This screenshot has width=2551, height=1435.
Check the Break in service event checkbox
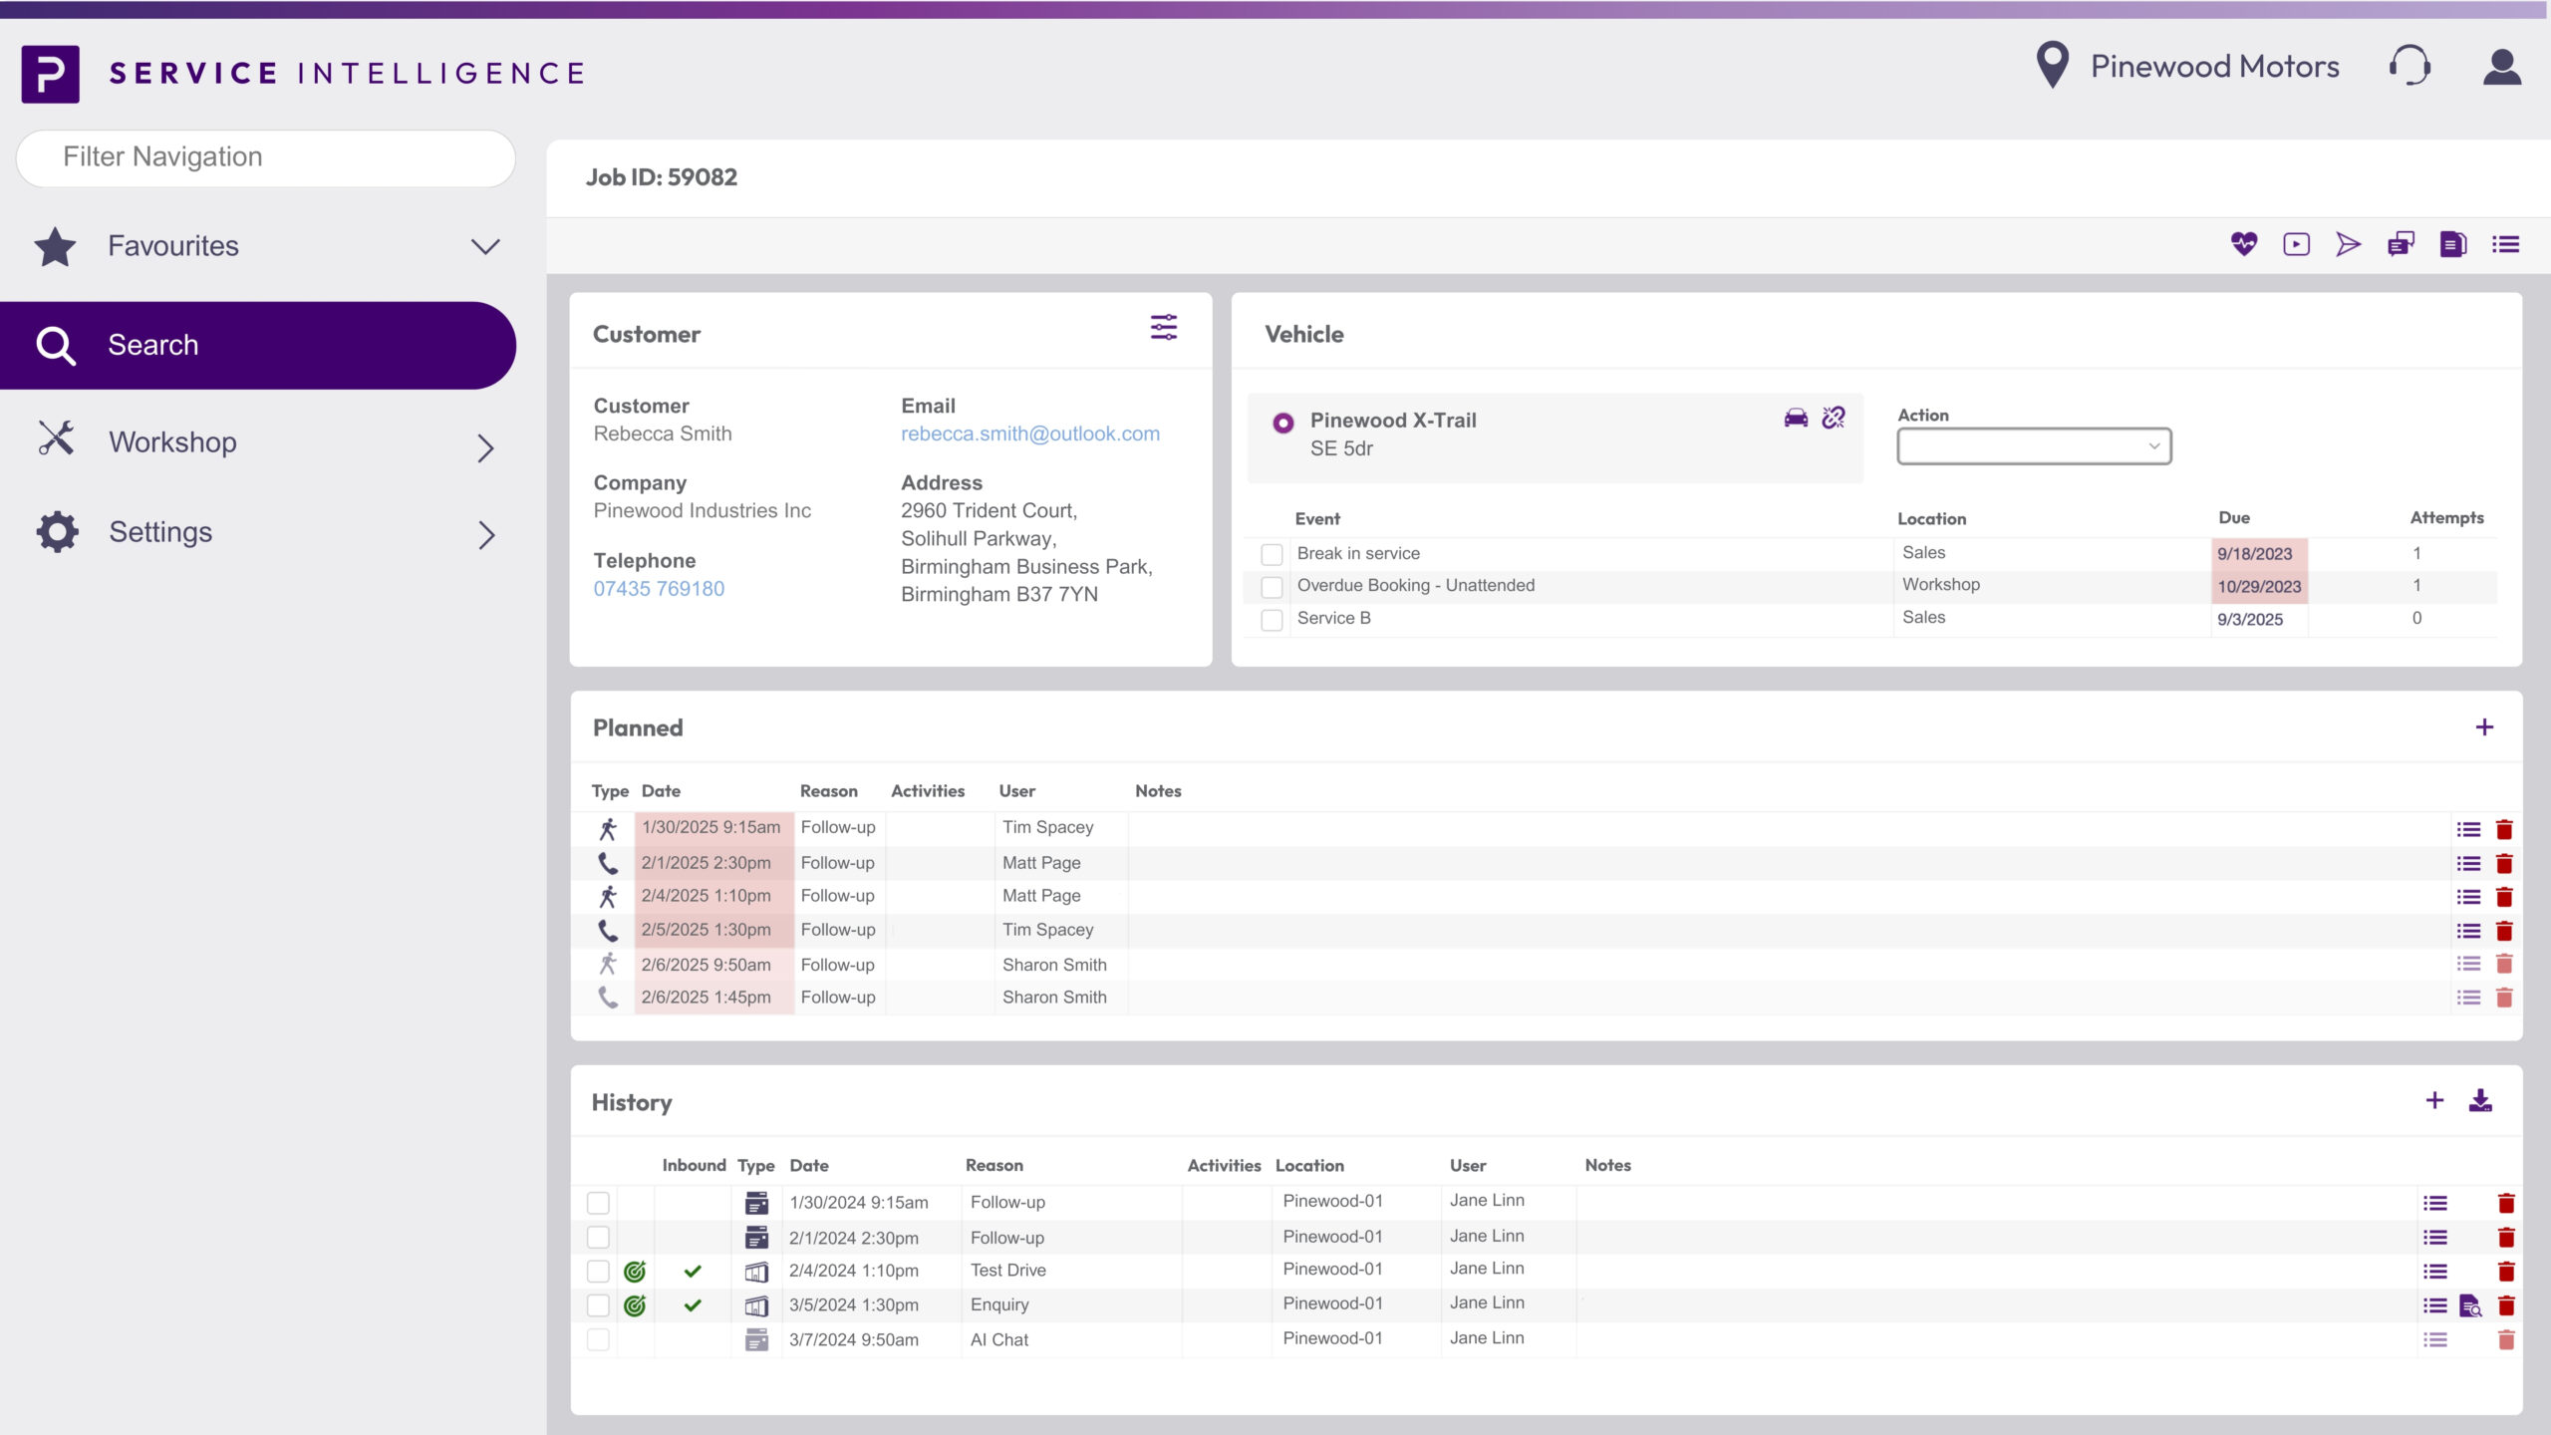(1272, 554)
